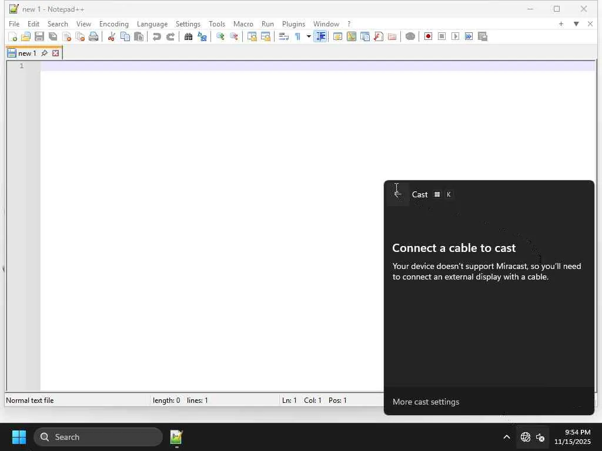Click the Cut scissors icon
602x451 pixels.
tap(111, 36)
